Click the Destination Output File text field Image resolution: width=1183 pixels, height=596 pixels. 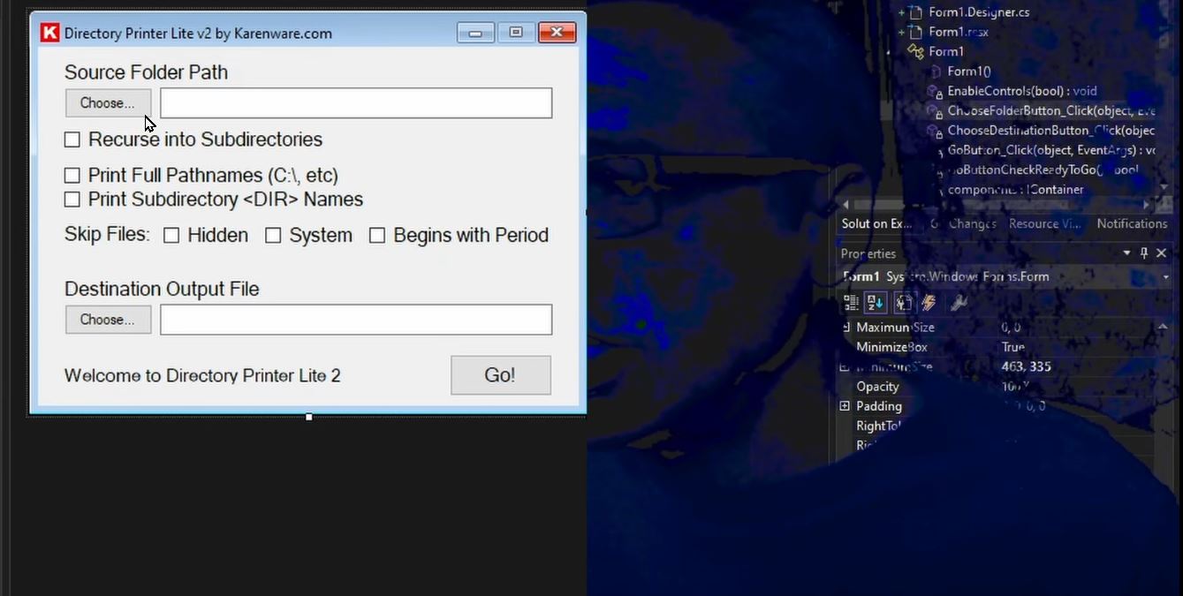pyautogui.click(x=355, y=320)
